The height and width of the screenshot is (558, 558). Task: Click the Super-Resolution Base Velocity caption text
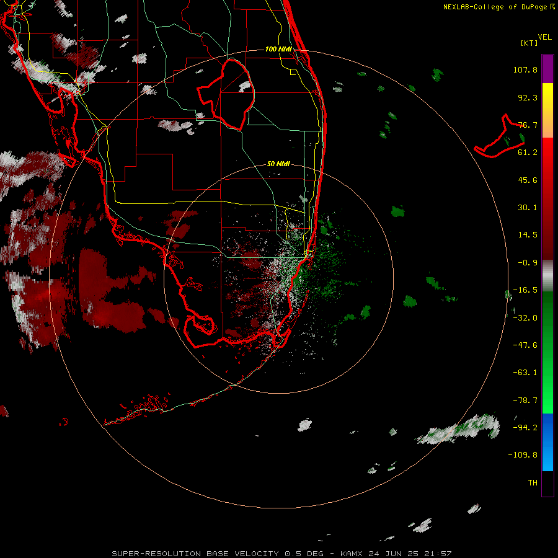(281, 554)
